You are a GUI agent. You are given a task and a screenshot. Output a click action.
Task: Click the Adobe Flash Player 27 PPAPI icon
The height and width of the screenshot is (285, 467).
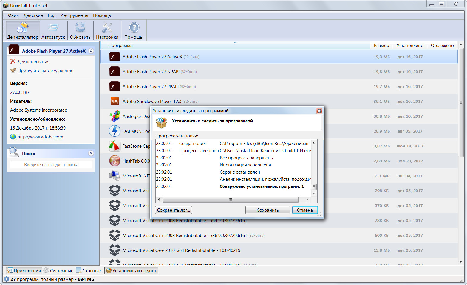[115, 86]
